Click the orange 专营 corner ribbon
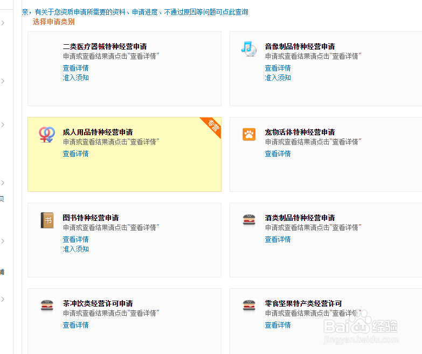The image size is (422, 354). pos(213,126)
